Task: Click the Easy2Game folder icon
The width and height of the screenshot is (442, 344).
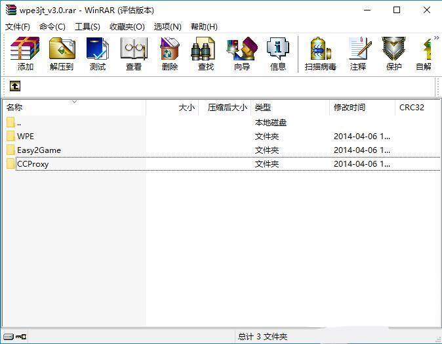Action: (x=10, y=150)
